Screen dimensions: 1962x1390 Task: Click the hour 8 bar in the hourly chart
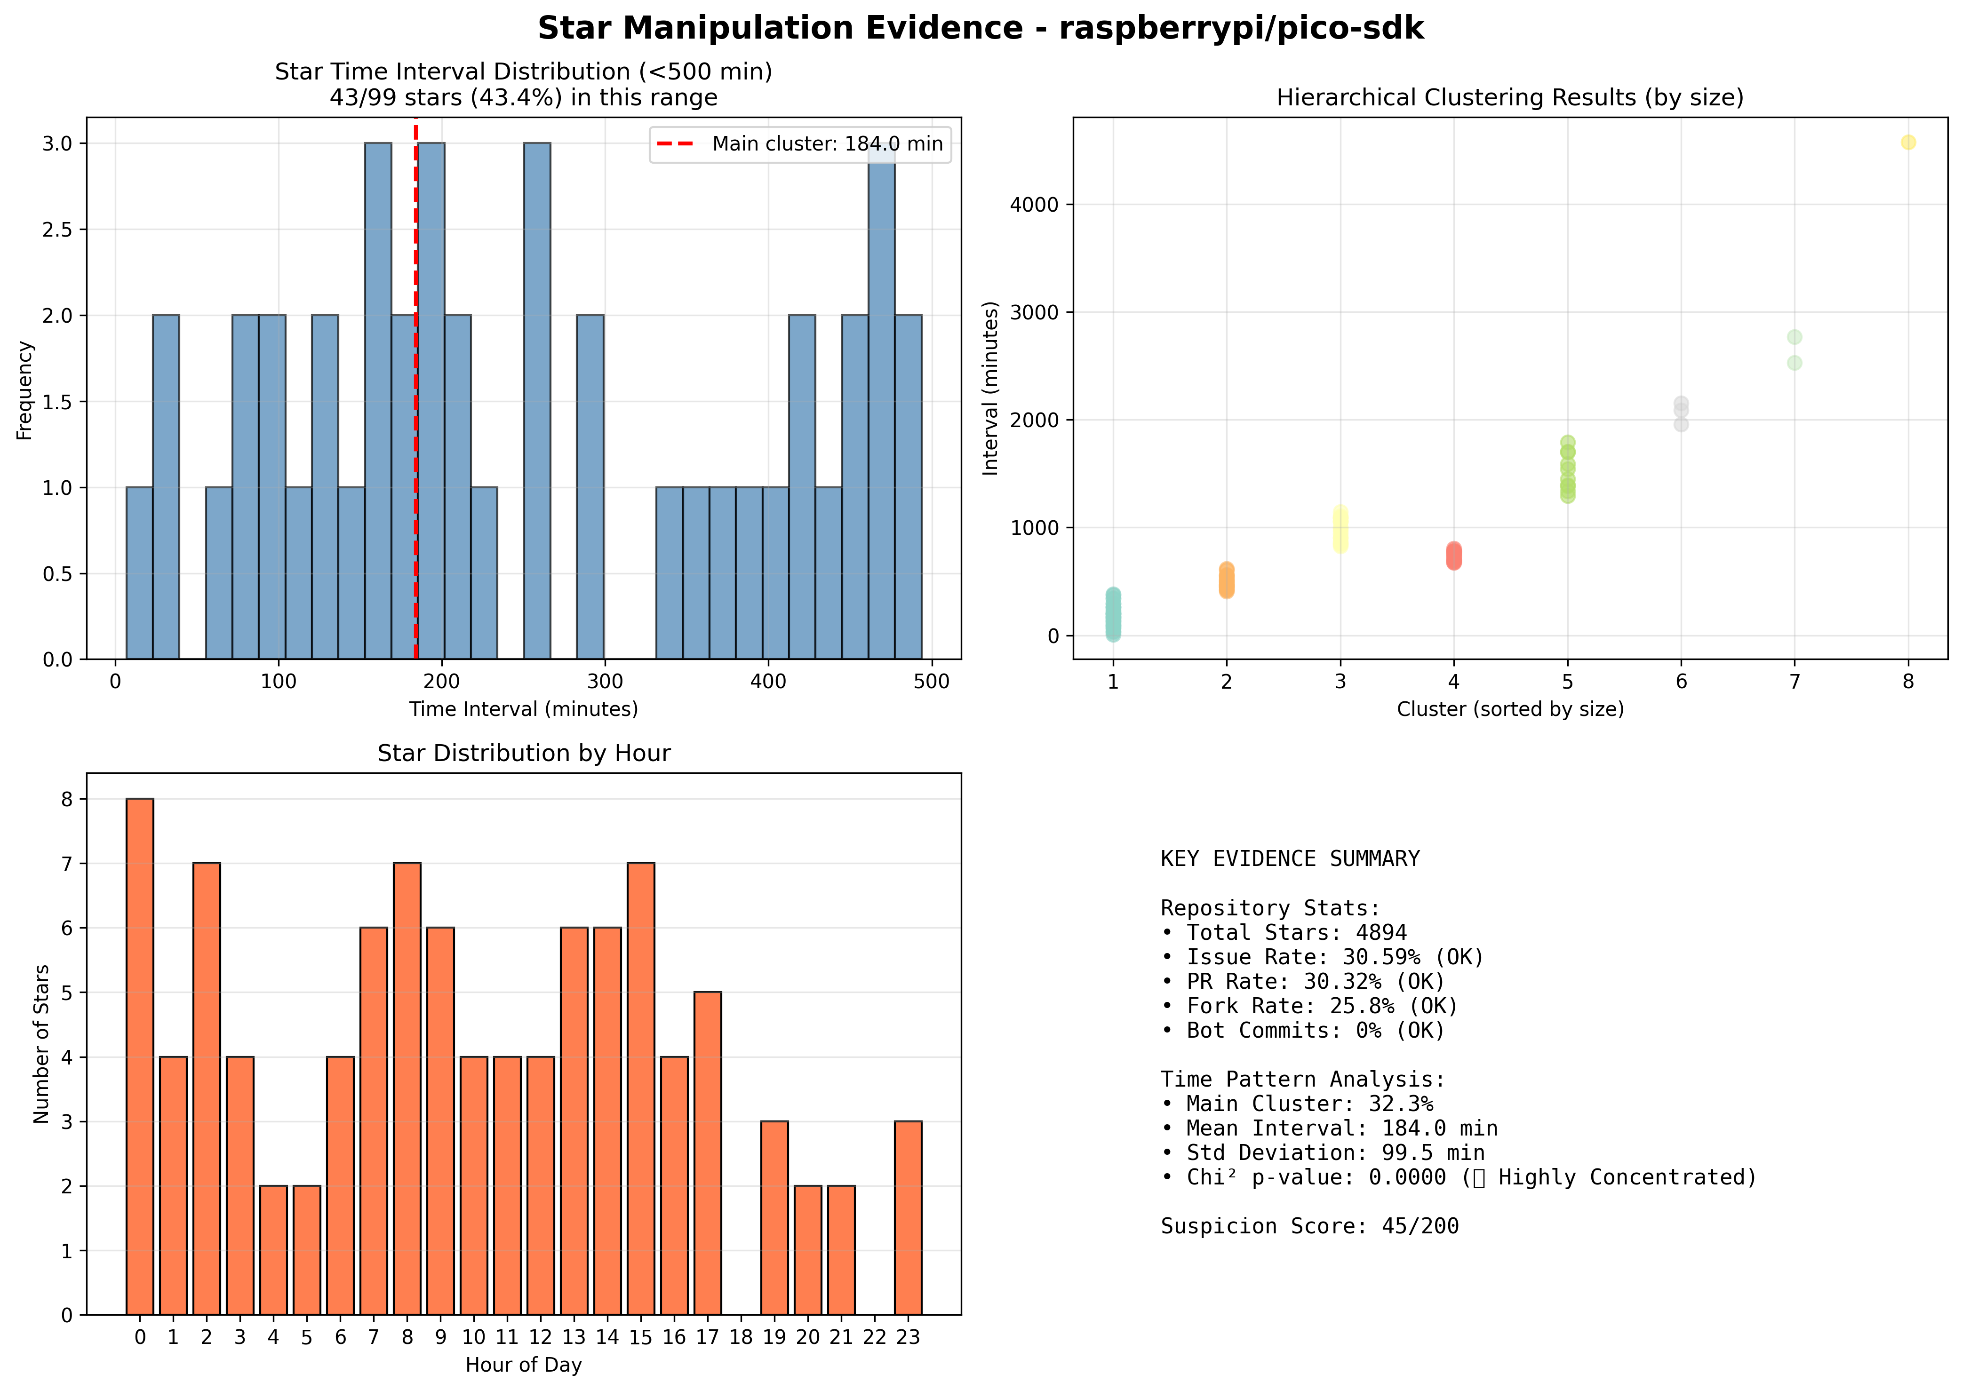(x=407, y=1089)
